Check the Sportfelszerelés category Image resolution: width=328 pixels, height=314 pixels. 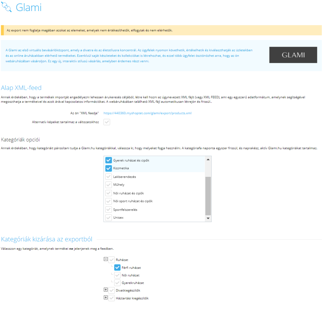[x=109, y=210]
